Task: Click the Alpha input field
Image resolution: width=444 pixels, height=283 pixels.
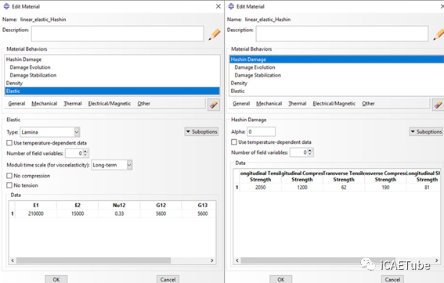Action: (261, 131)
